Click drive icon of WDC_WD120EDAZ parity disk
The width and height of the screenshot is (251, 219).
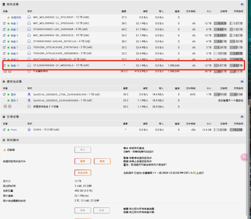point(29,17)
